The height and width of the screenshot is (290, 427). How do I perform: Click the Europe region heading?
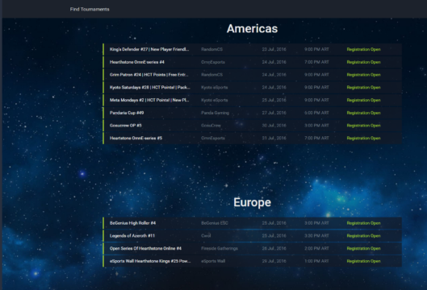click(252, 202)
